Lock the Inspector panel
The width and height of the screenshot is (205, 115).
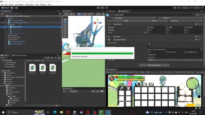tap(201, 11)
